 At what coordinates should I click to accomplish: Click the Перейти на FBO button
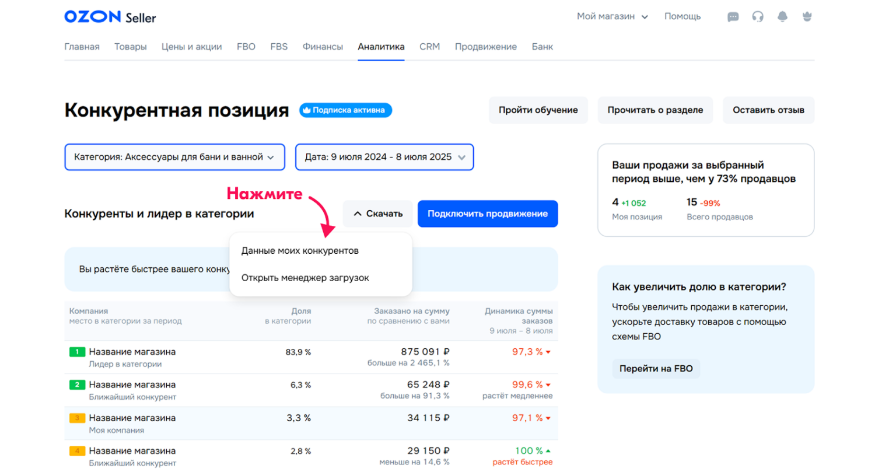[x=656, y=369]
